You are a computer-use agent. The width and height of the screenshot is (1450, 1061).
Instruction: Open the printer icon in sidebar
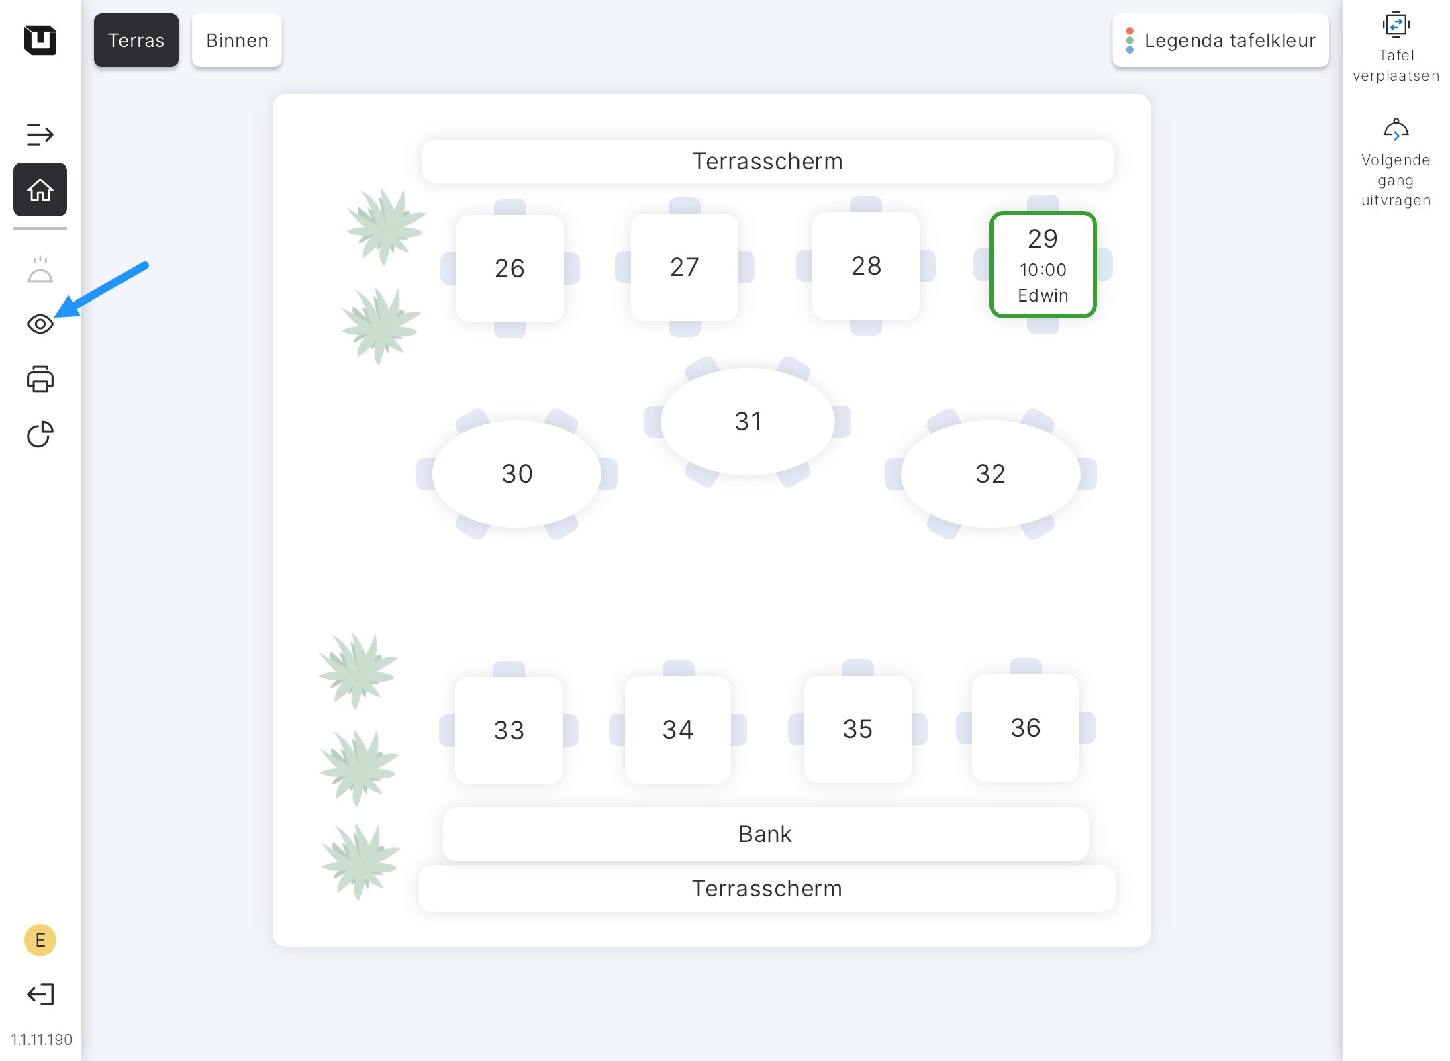pyautogui.click(x=40, y=379)
